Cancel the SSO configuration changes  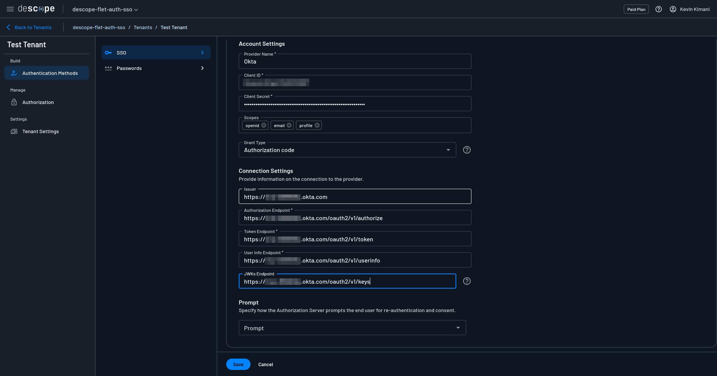pos(265,364)
